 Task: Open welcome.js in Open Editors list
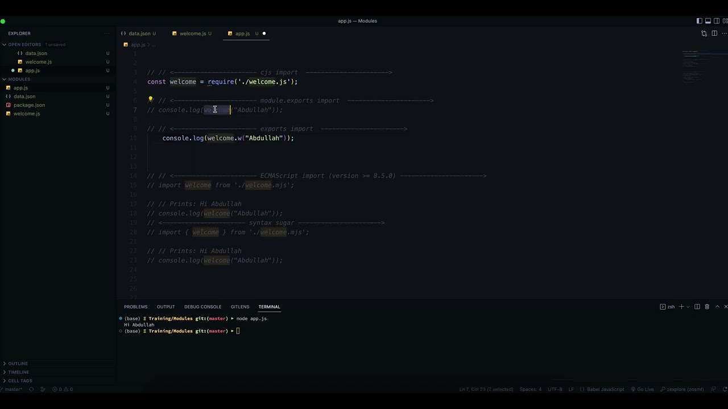click(57, 62)
